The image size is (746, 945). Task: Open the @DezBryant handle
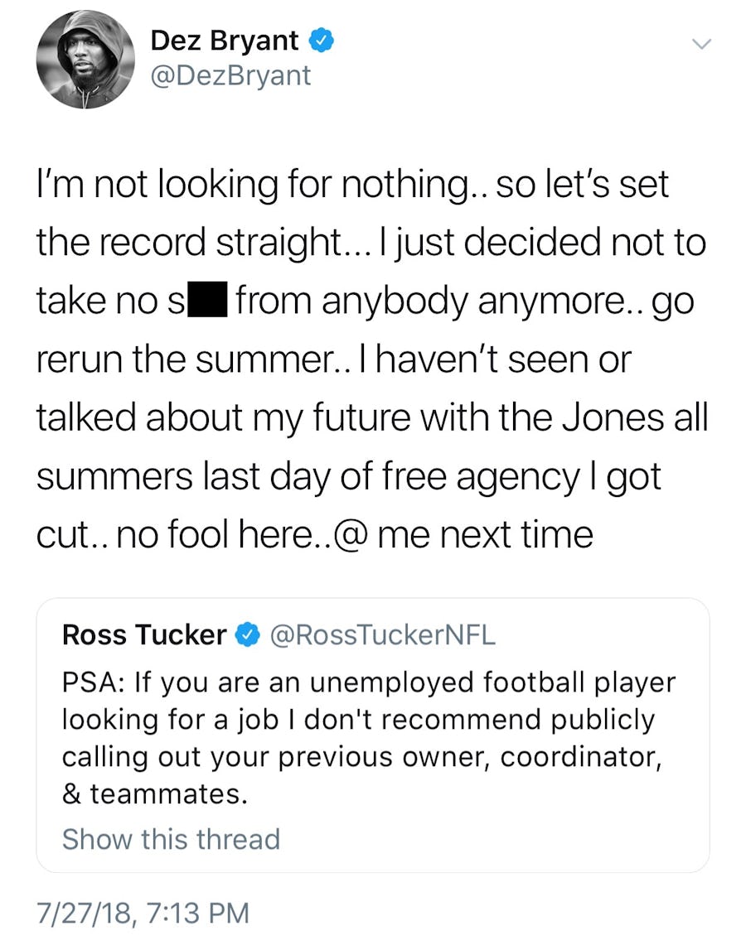pos(230,75)
